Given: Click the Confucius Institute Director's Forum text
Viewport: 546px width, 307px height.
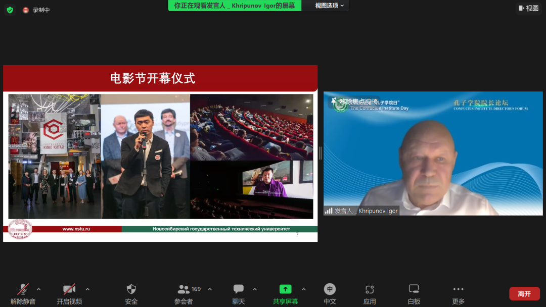Looking at the screenshot, I should pyautogui.click(x=490, y=109).
